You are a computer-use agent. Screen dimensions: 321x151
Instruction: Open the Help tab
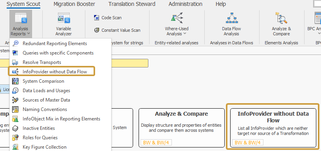click(x=221, y=4)
